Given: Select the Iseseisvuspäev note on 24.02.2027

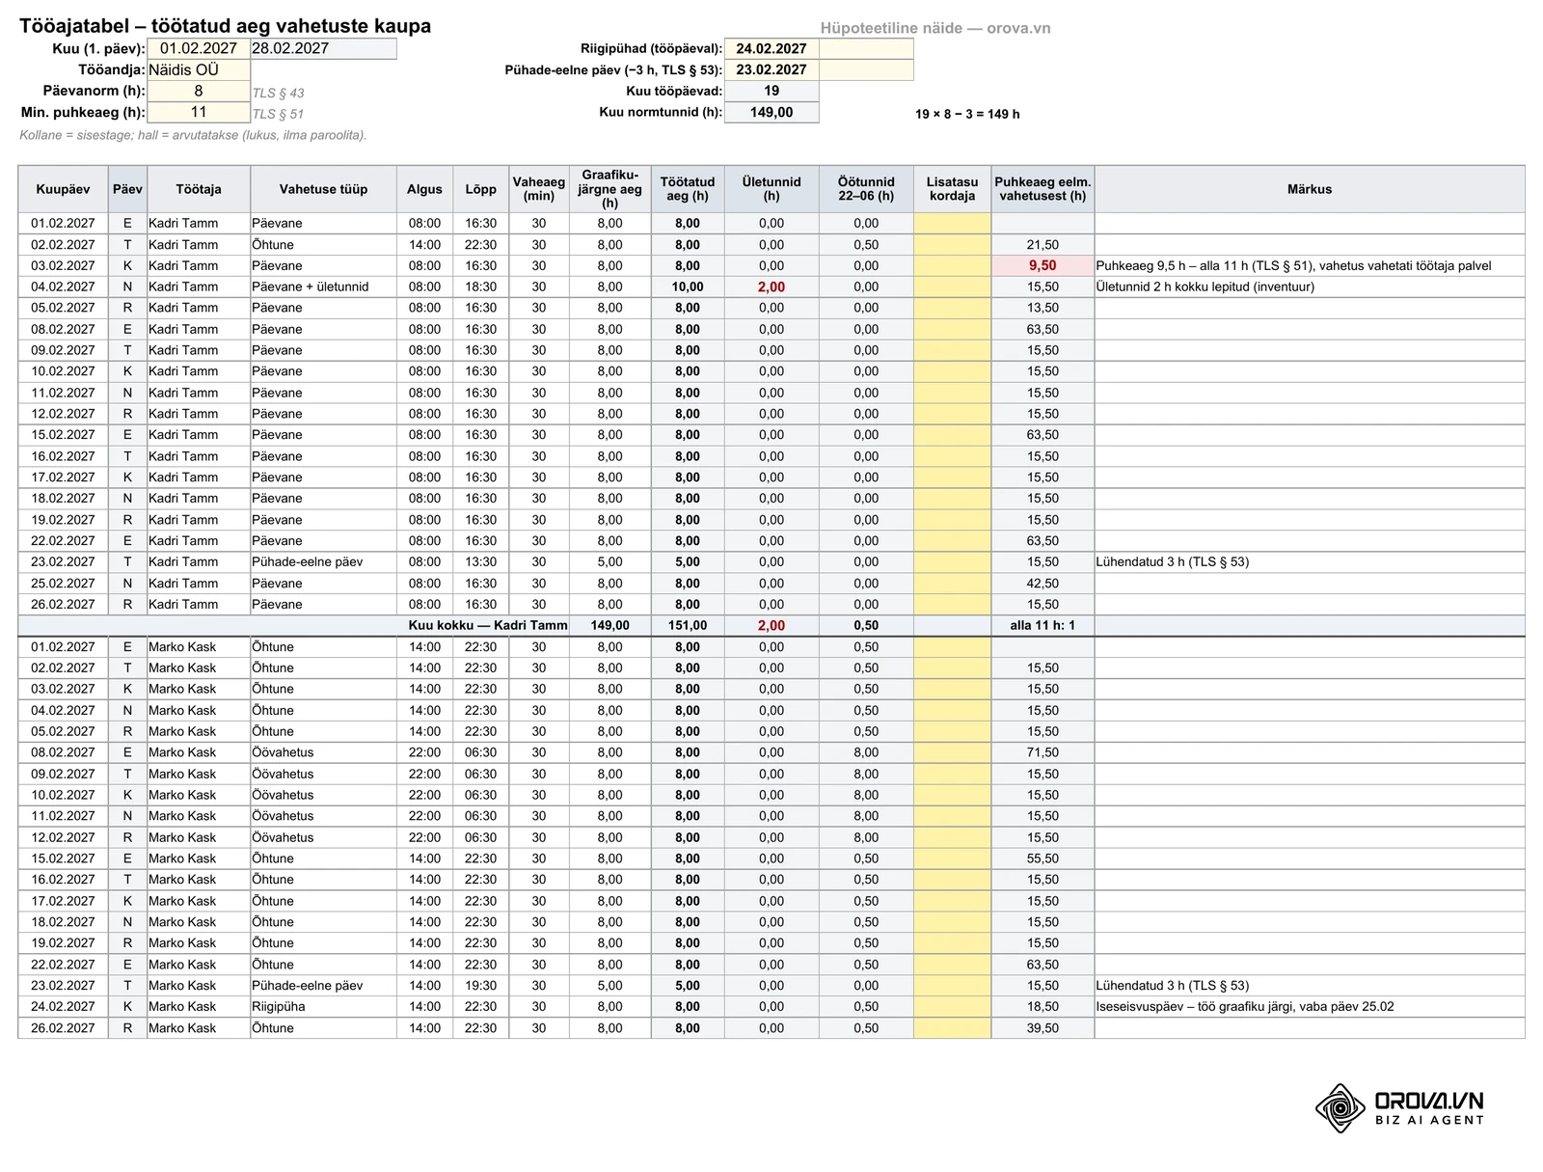Looking at the screenshot, I should pyautogui.click(x=1245, y=1006).
